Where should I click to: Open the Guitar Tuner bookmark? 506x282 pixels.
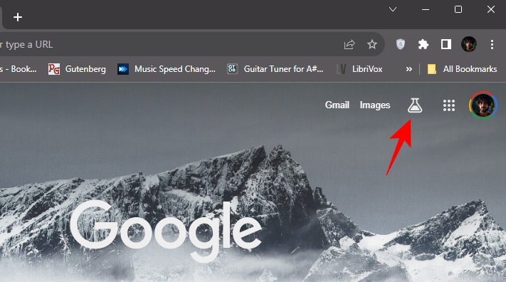click(x=275, y=69)
